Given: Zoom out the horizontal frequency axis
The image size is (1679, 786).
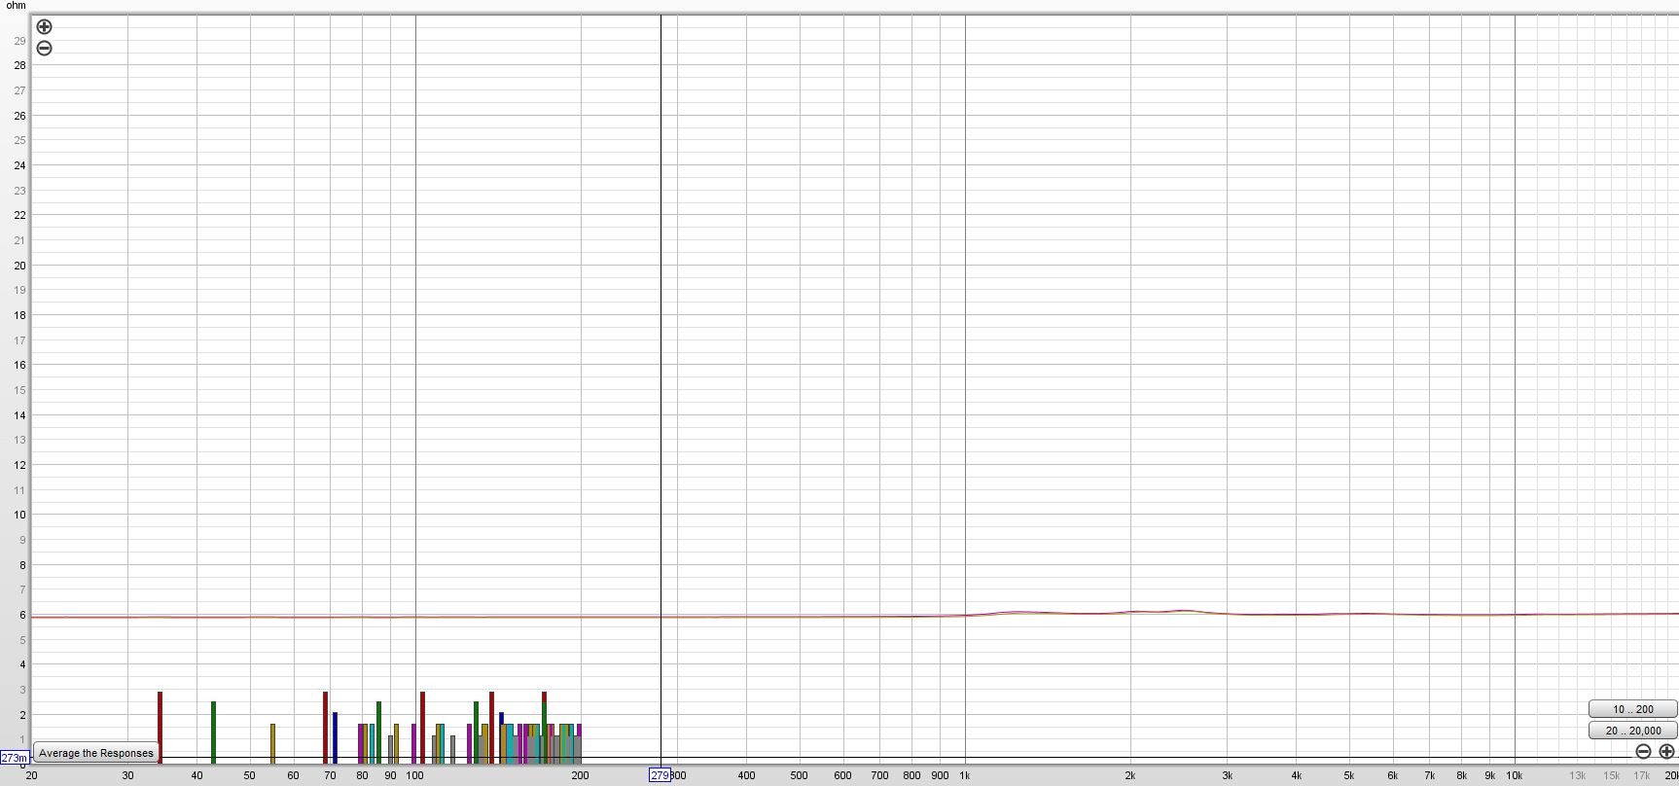Looking at the screenshot, I should [x=1643, y=751].
